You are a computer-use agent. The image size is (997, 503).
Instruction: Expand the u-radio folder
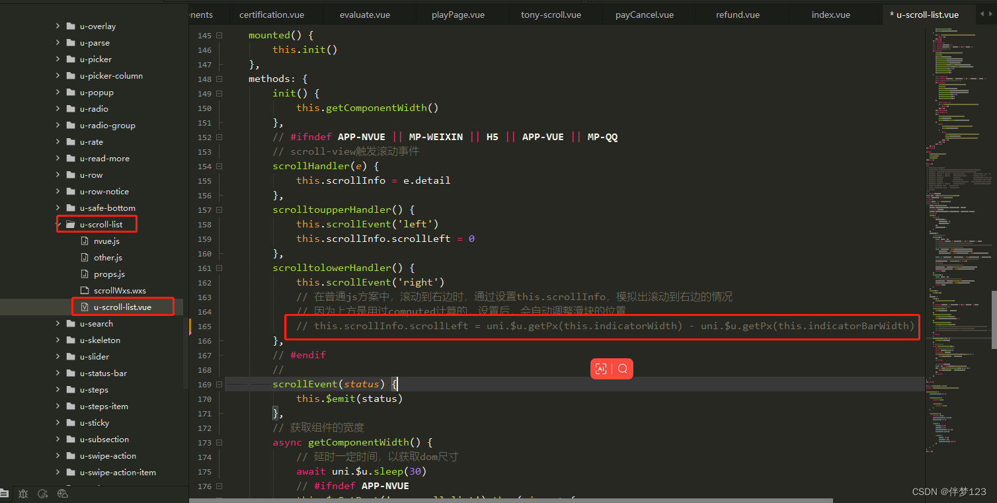pyautogui.click(x=58, y=108)
